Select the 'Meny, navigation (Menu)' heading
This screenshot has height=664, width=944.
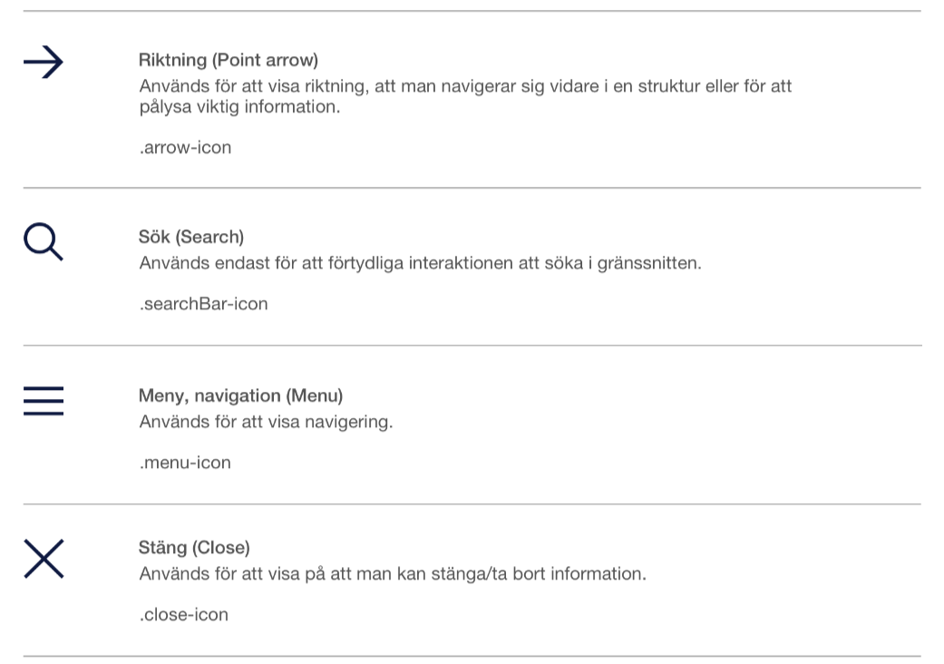click(x=240, y=396)
